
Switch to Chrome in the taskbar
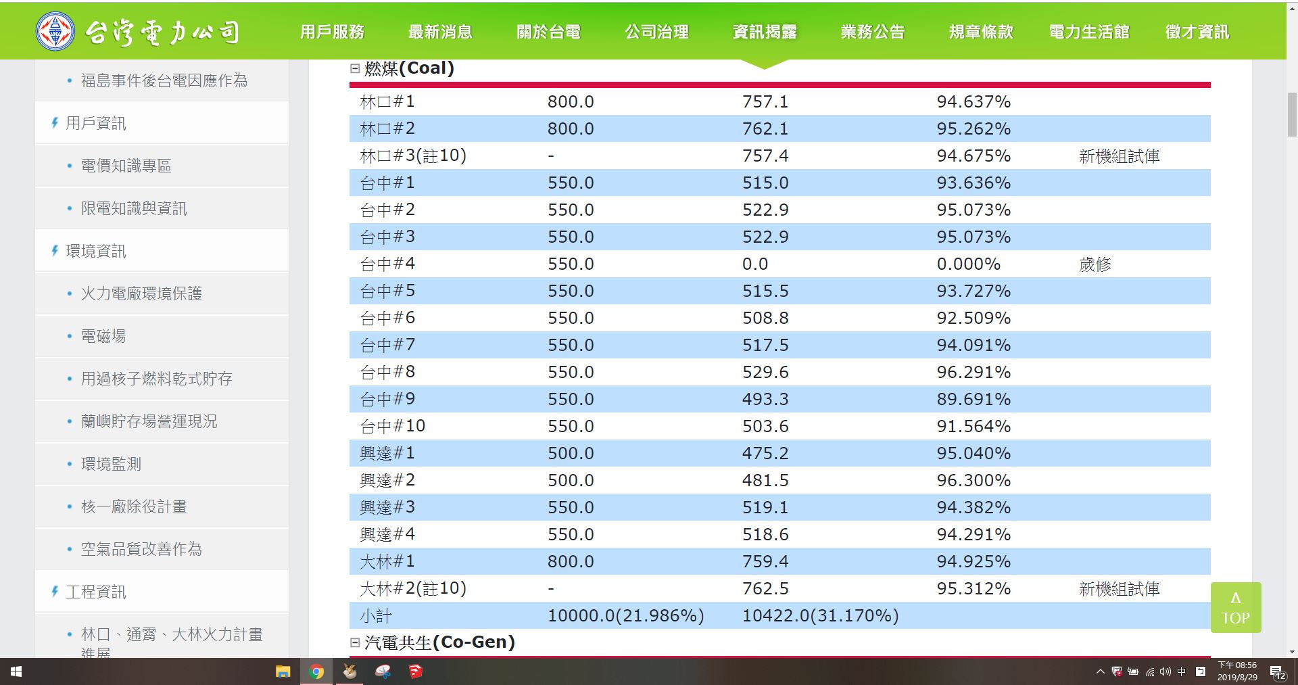point(316,671)
